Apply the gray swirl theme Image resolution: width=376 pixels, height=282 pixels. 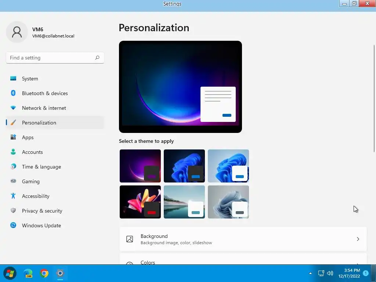click(x=228, y=202)
